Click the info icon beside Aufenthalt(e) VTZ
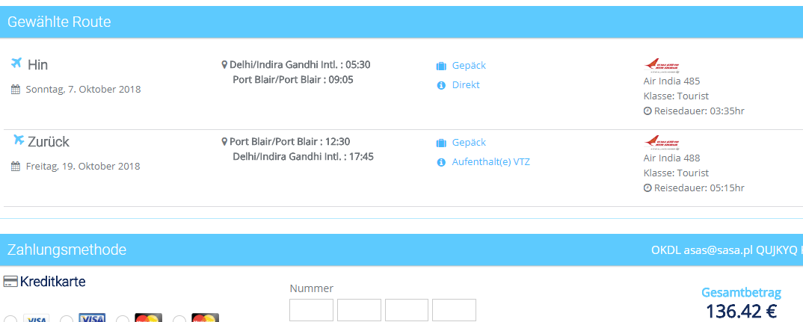803x322 pixels. pyautogui.click(x=441, y=162)
